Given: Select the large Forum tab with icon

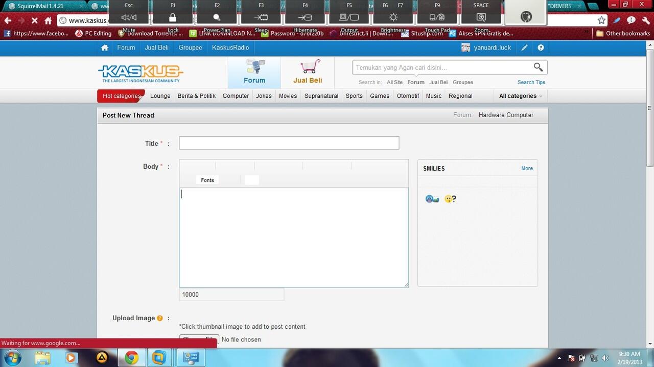Looking at the screenshot, I should (x=254, y=72).
